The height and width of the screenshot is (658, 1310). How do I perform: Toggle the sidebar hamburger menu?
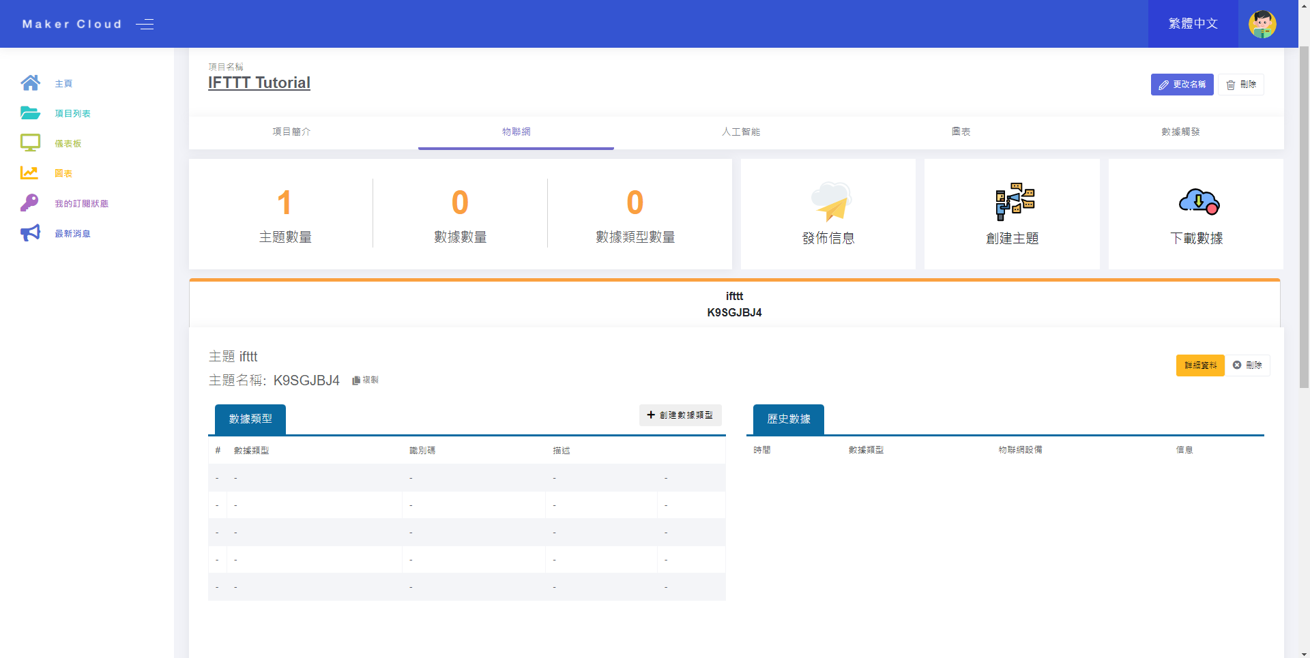tap(145, 25)
